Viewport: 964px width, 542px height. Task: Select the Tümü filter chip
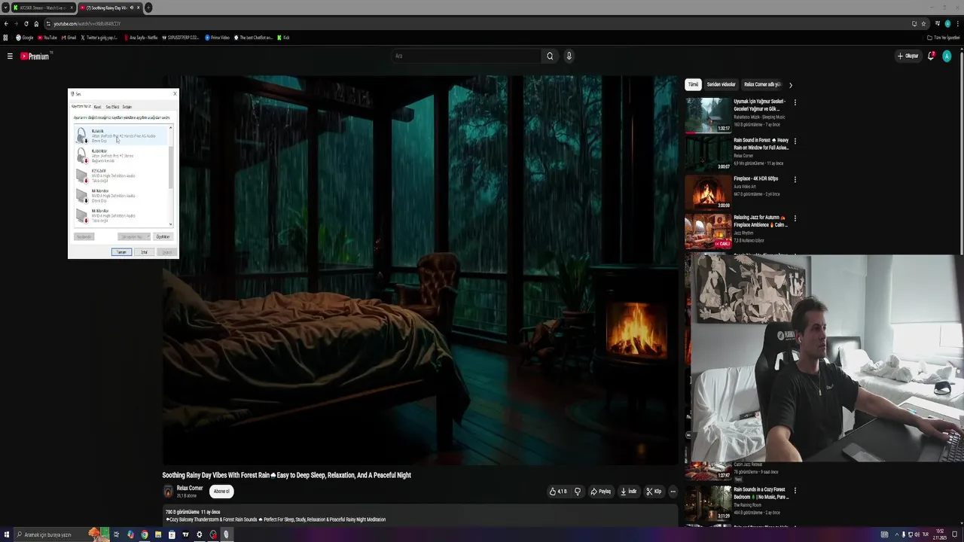(x=693, y=84)
